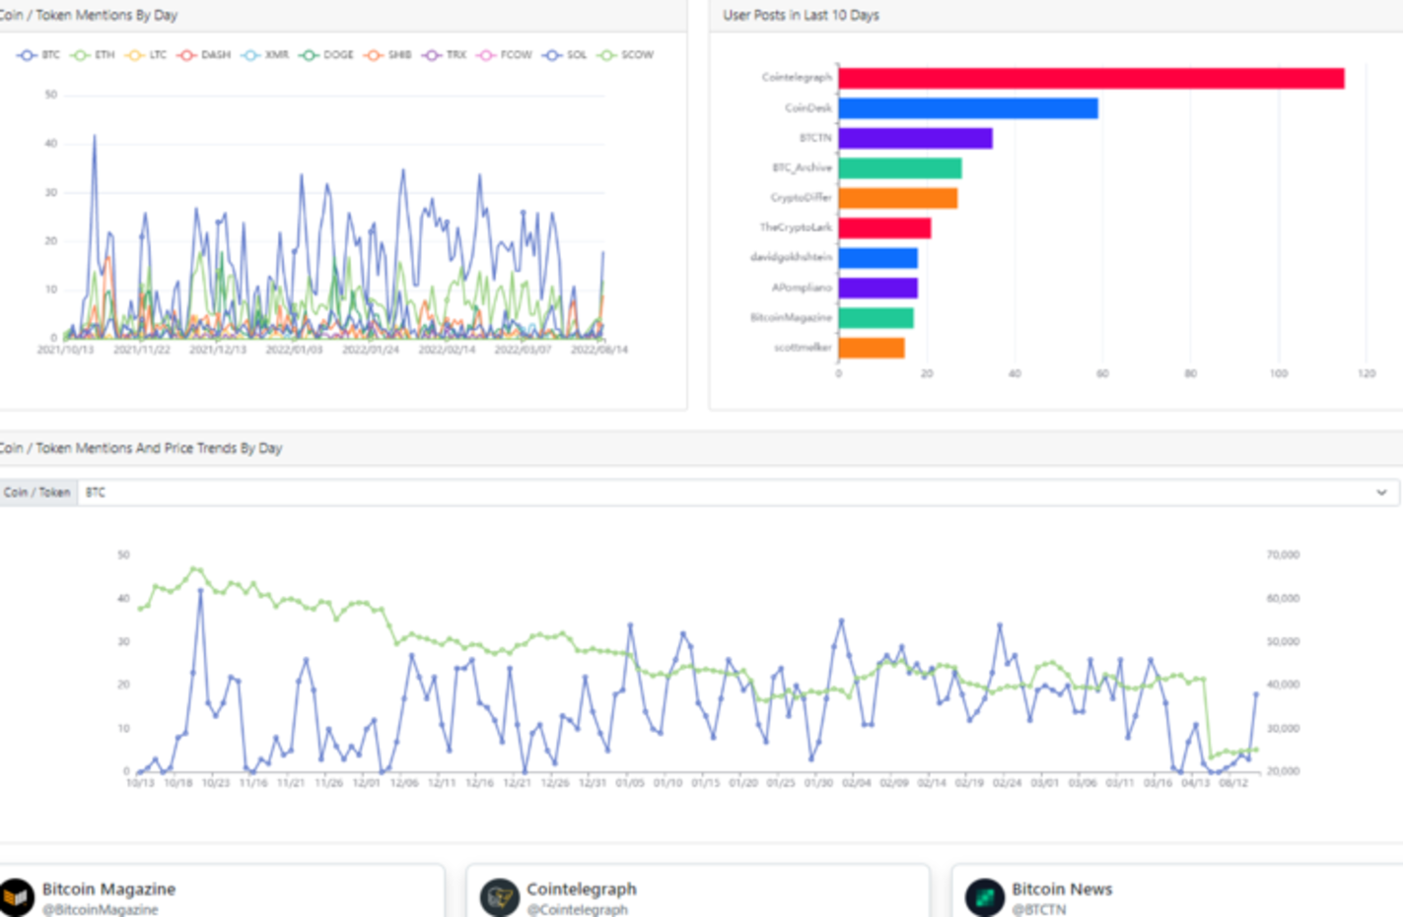The image size is (1403, 917).
Task: Click the Cointelegraph profile avatar
Action: 500,897
